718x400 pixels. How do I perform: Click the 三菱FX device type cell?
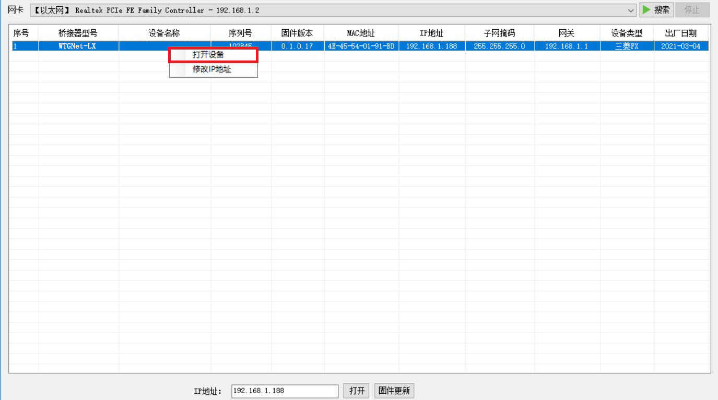627,46
